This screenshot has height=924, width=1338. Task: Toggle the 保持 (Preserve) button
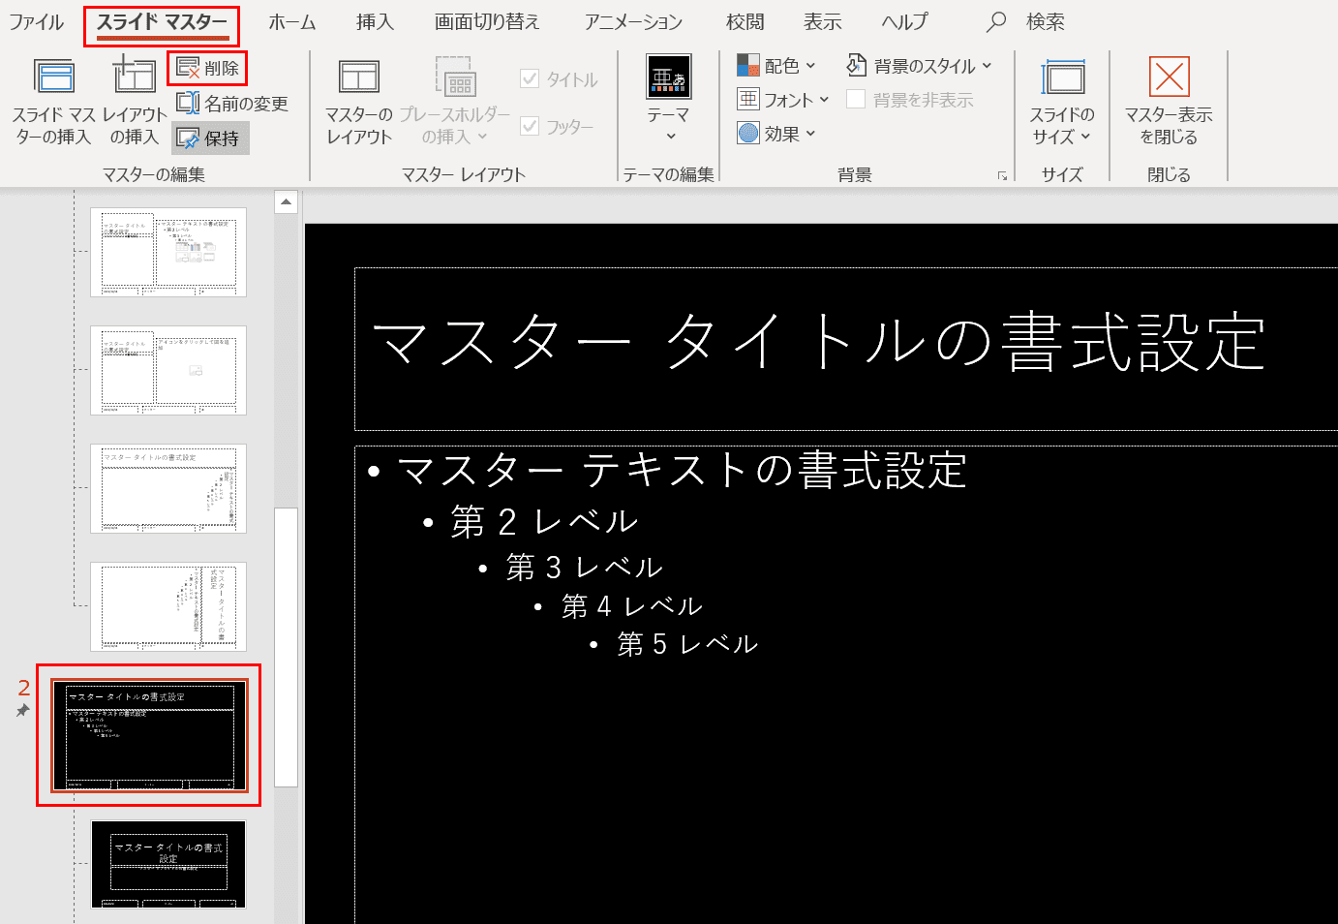pyautogui.click(x=211, y=139)
